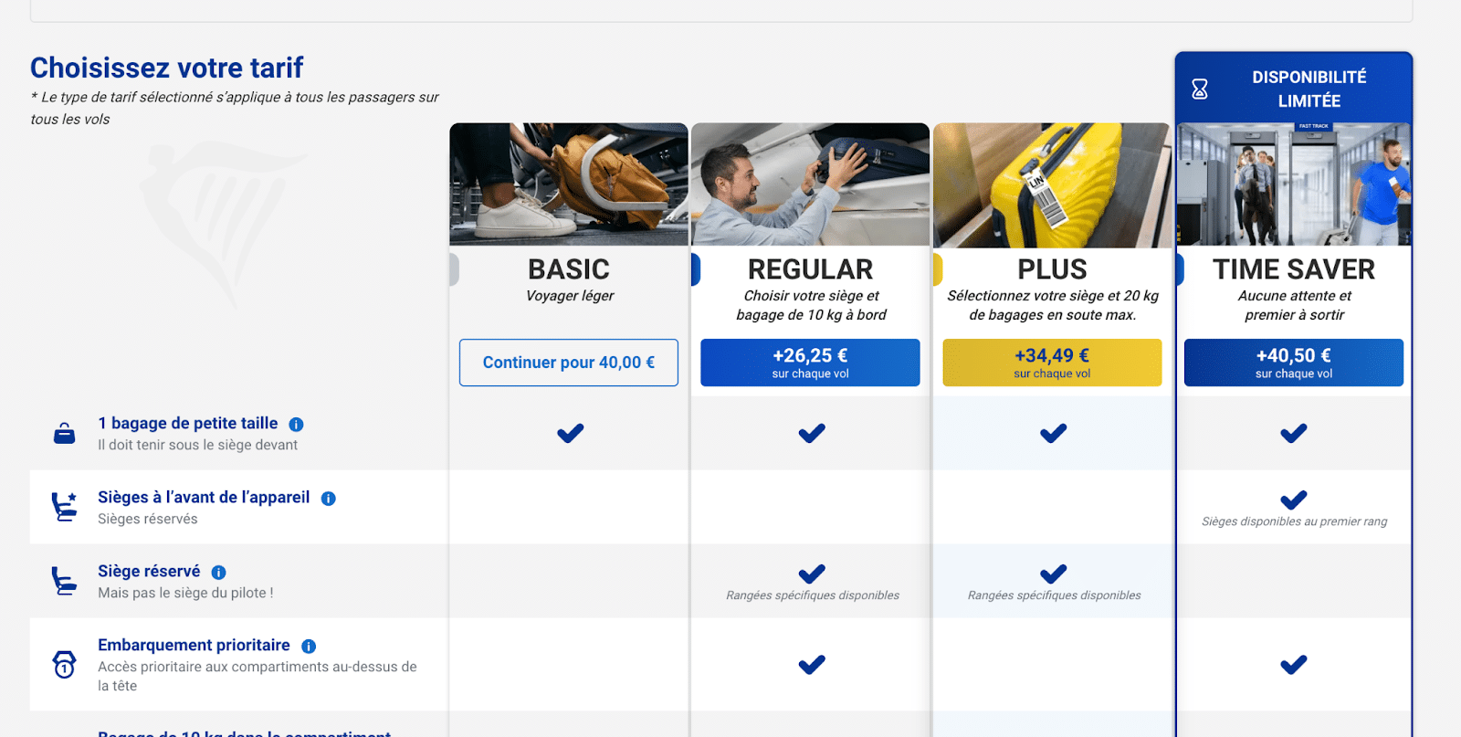Screen dimensions: 1461x737
Task: Click the small bag icon in feature list
Action: pos(65,433)
